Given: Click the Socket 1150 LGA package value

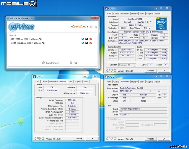Looking at the screenshot, I should [x=136, y=25].
